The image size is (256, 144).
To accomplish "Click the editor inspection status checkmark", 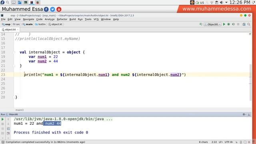I will (250, 34).
